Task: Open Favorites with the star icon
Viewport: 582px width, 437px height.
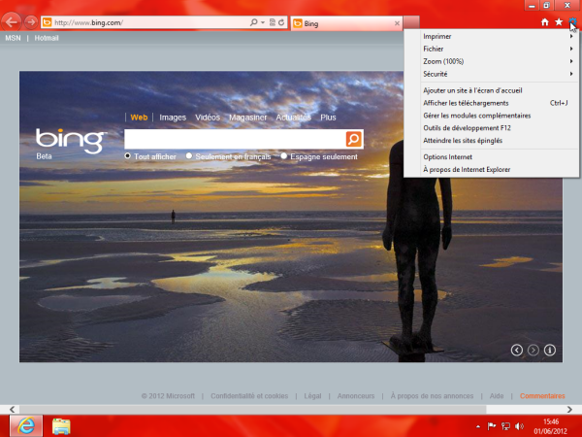Action: pos(559,21)
